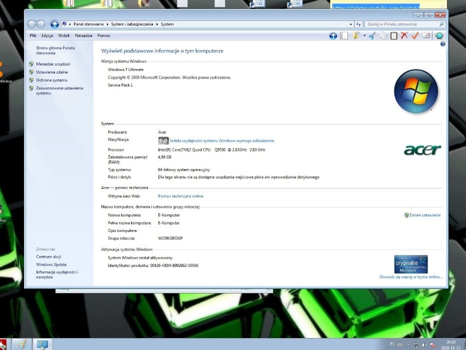Viewport: 466px width, 350px height.
Task: Click the Refresh address bar button
Action: point(358,24)
